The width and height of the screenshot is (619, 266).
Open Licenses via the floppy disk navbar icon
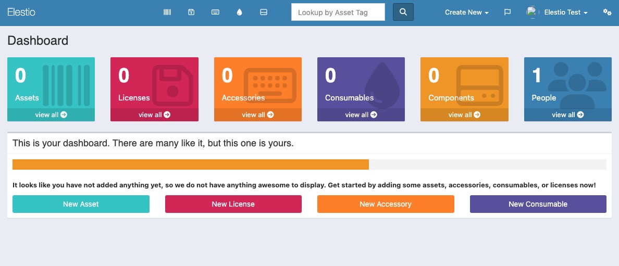[x=191, y=12]
